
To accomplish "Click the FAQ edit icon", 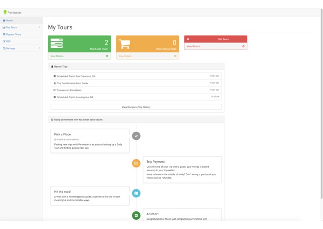I will pyautogui.click(x=4, y=41).
